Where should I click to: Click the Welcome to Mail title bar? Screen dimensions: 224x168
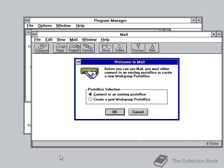(129, 62)
